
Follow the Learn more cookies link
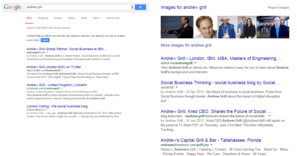(x=33, y=40)
